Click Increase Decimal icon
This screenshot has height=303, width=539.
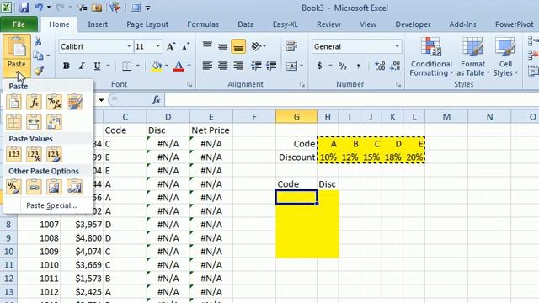380,66
